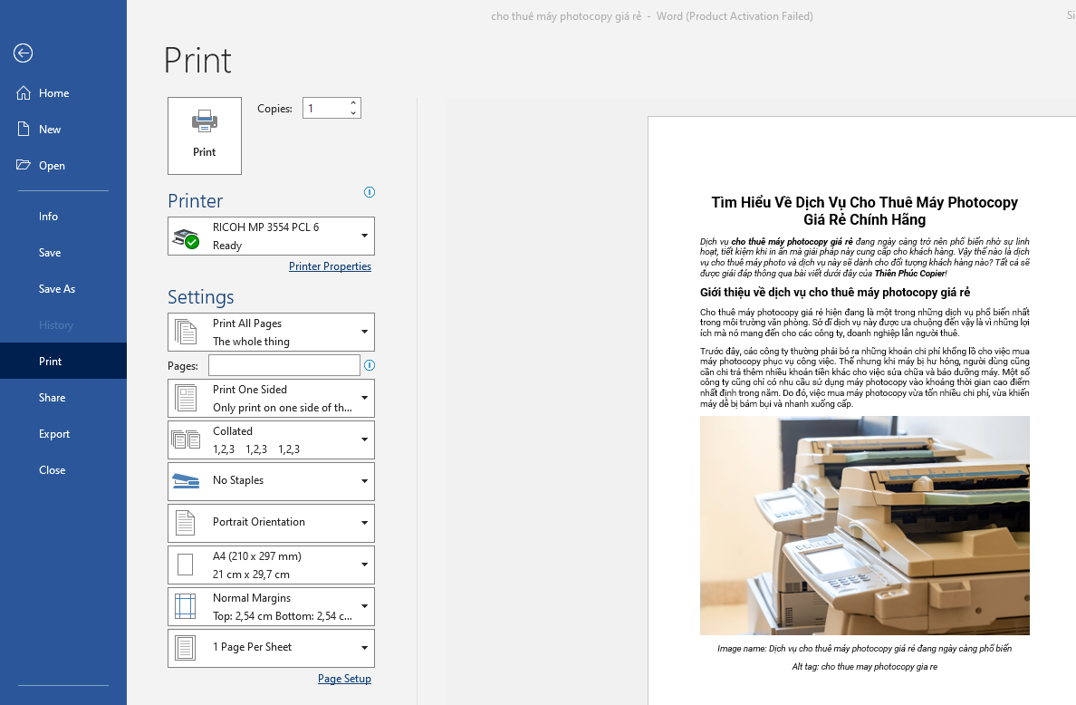Increase copies with the up arrow

353,103
